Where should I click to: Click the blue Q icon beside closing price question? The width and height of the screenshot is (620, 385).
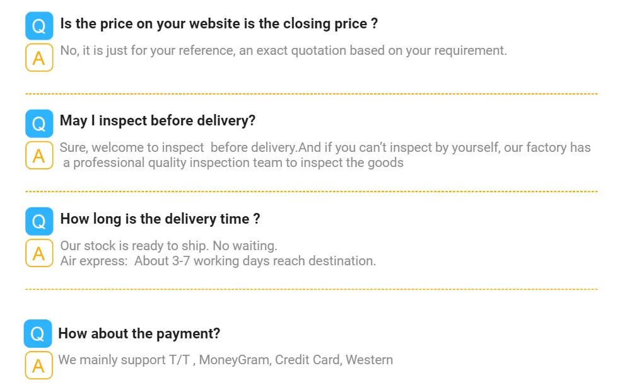click(x=39, y=26)
